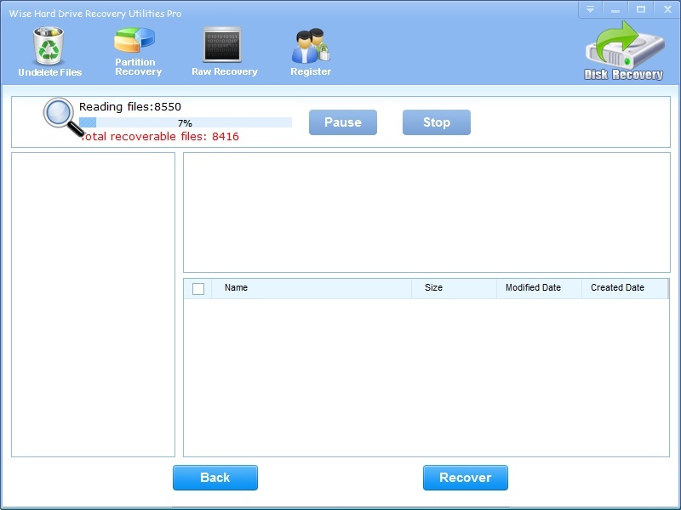Maximize the recovery utility window

tap(641, 9)
